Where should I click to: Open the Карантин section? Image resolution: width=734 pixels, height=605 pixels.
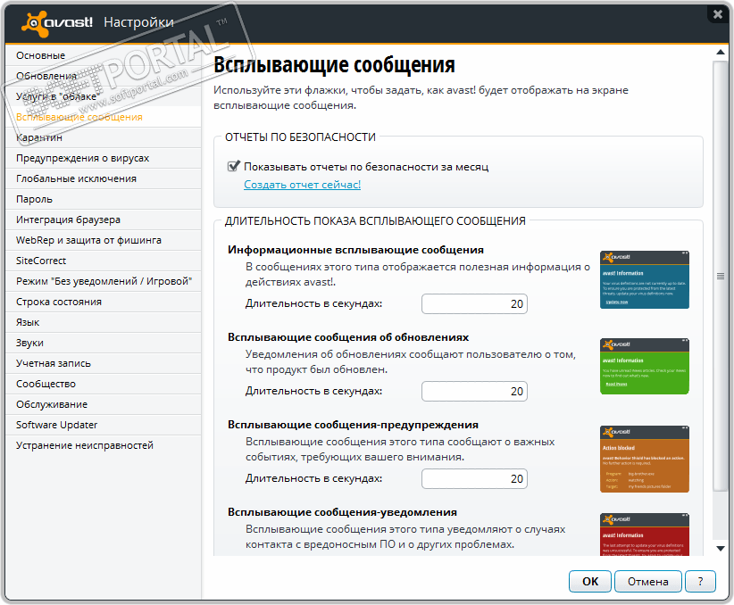coord(104,137)
